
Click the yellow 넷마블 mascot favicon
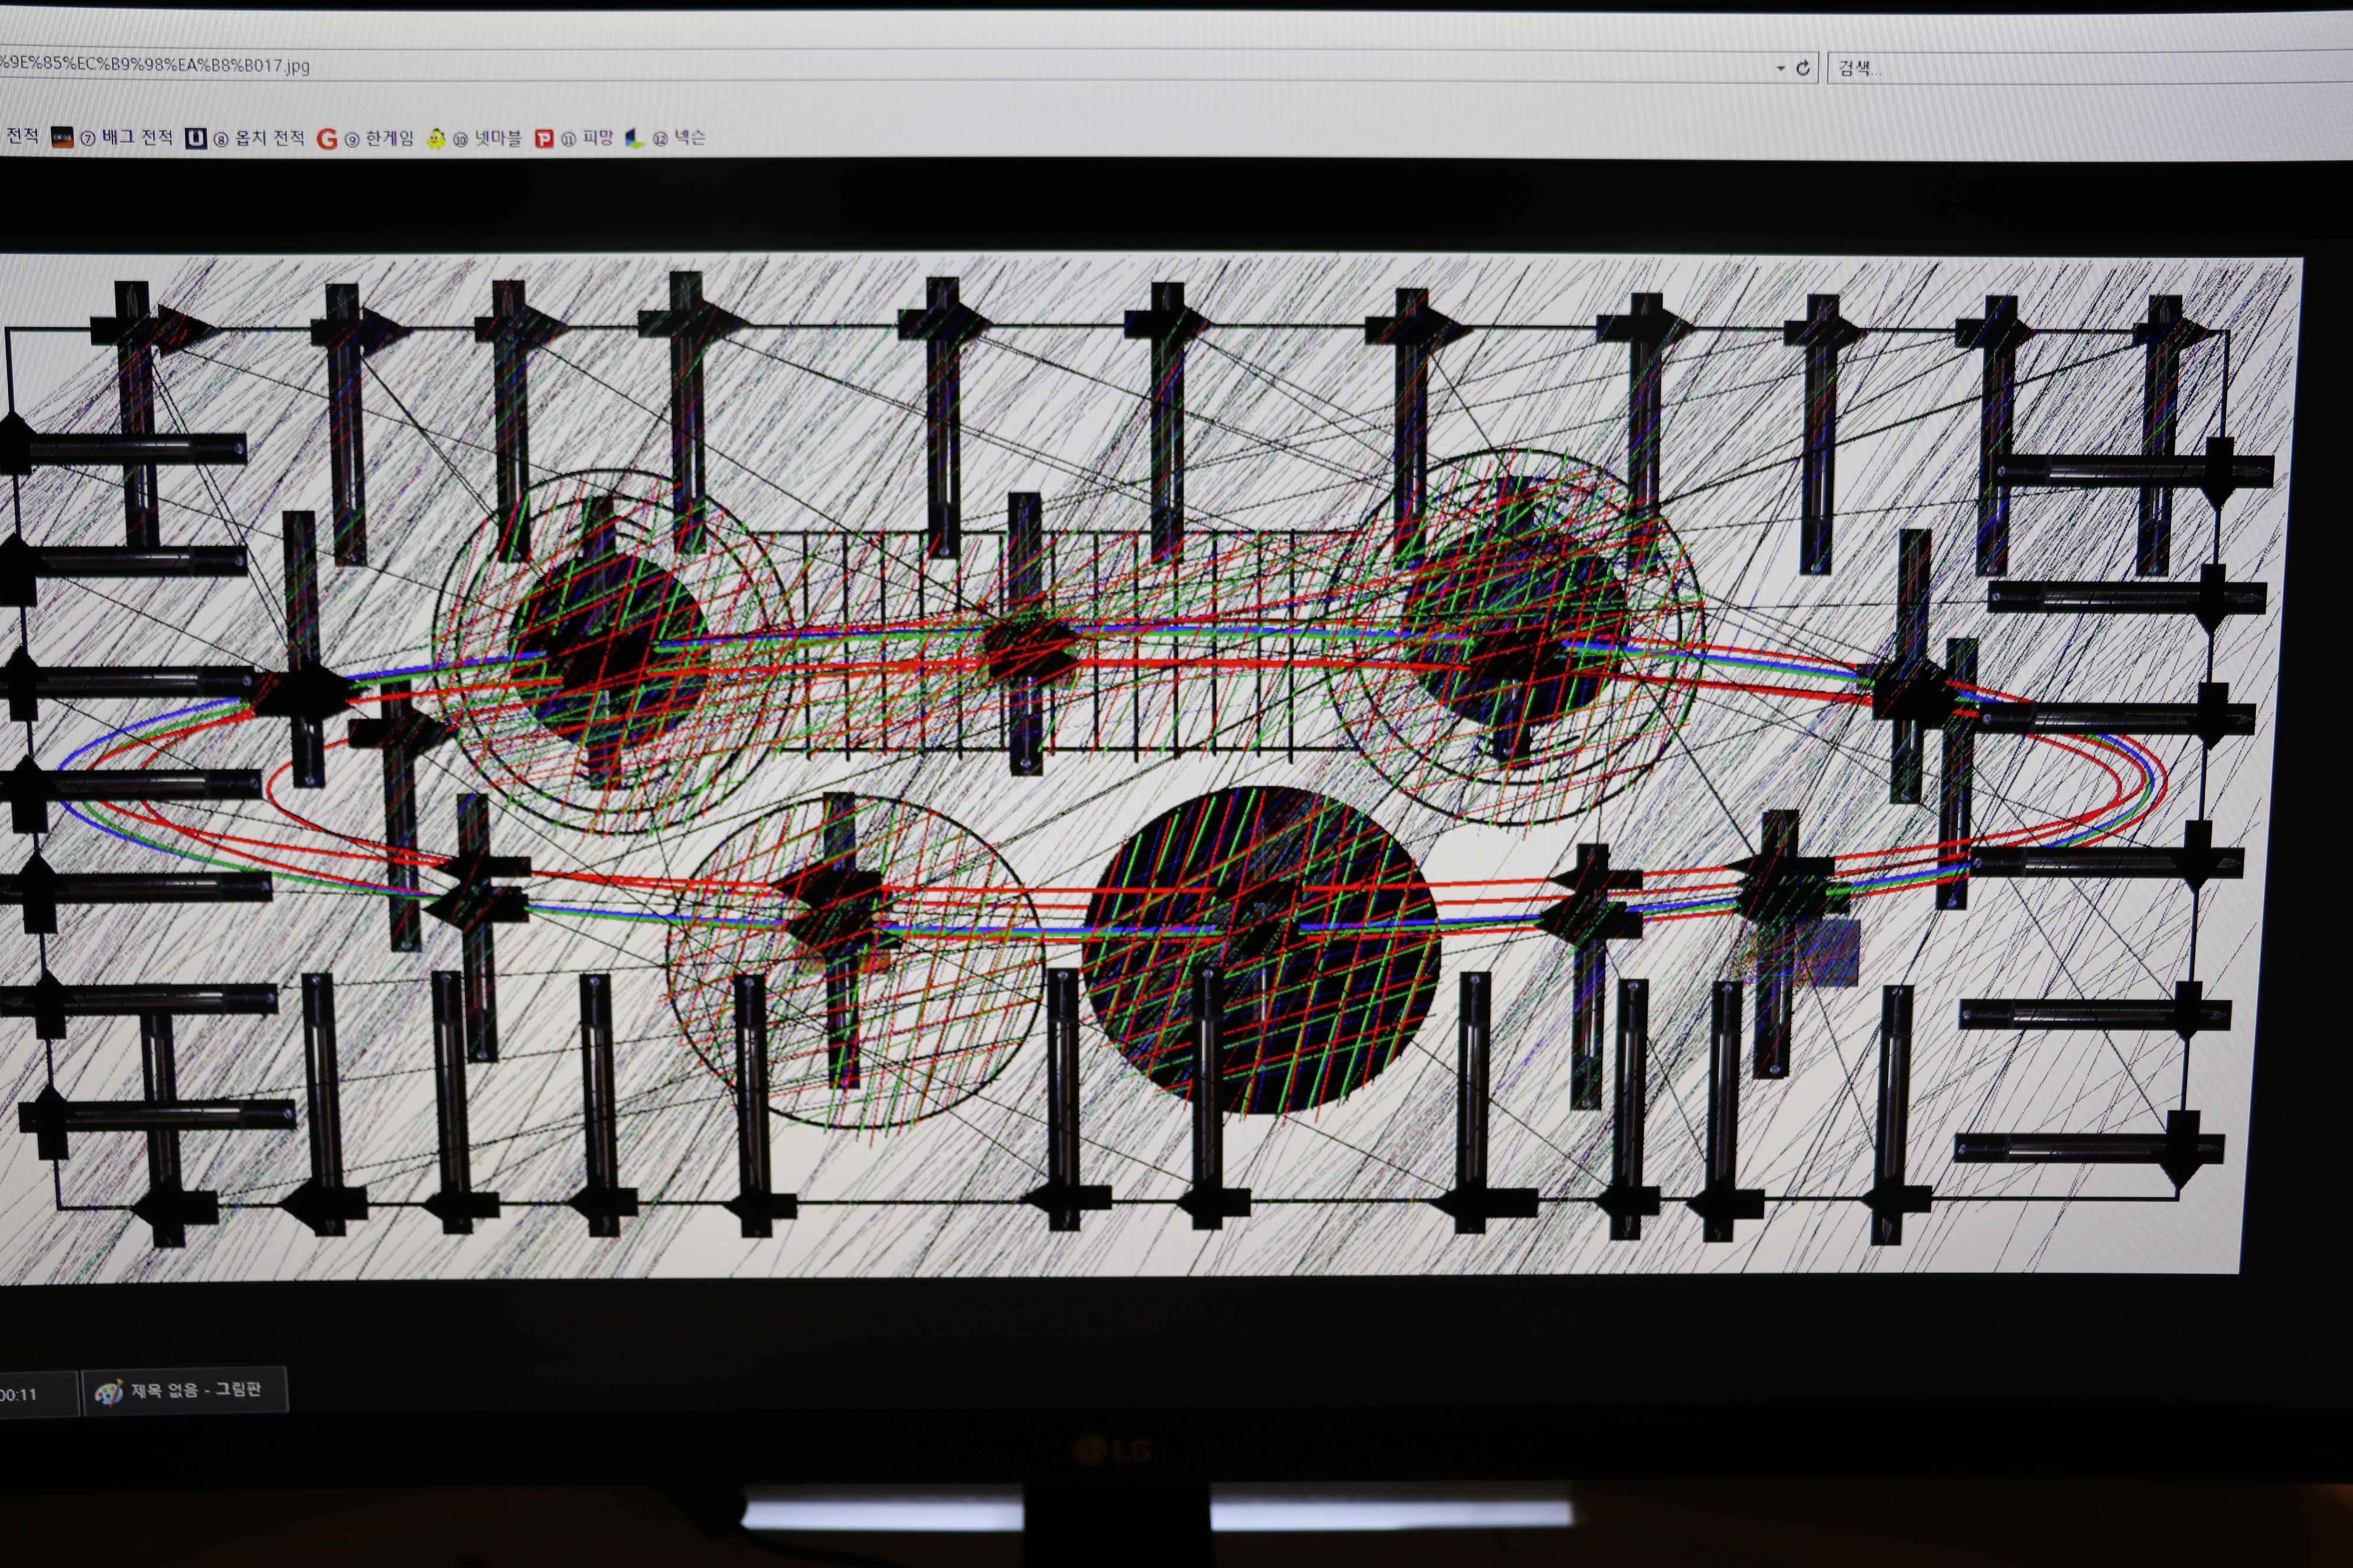pos(436,139)
